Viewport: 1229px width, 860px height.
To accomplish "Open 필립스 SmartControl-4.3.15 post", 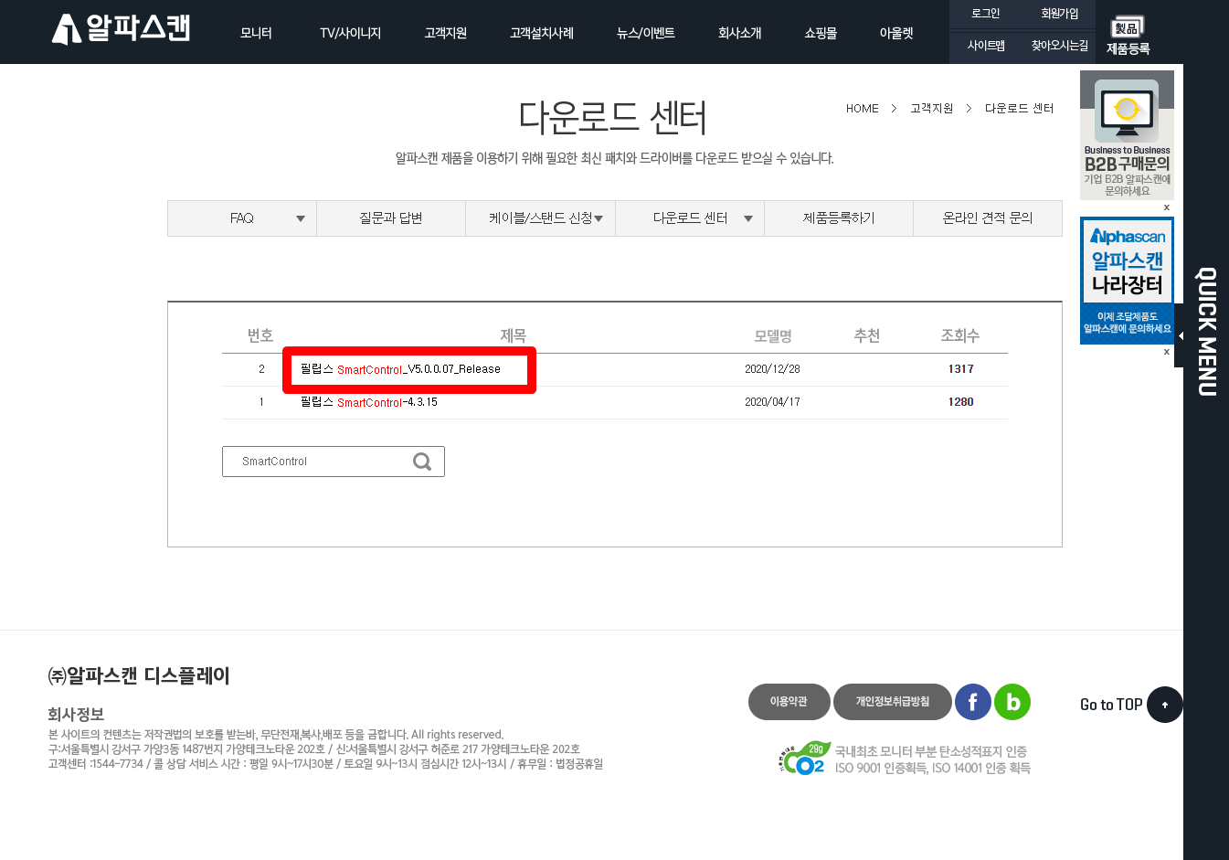I will 369,402.
